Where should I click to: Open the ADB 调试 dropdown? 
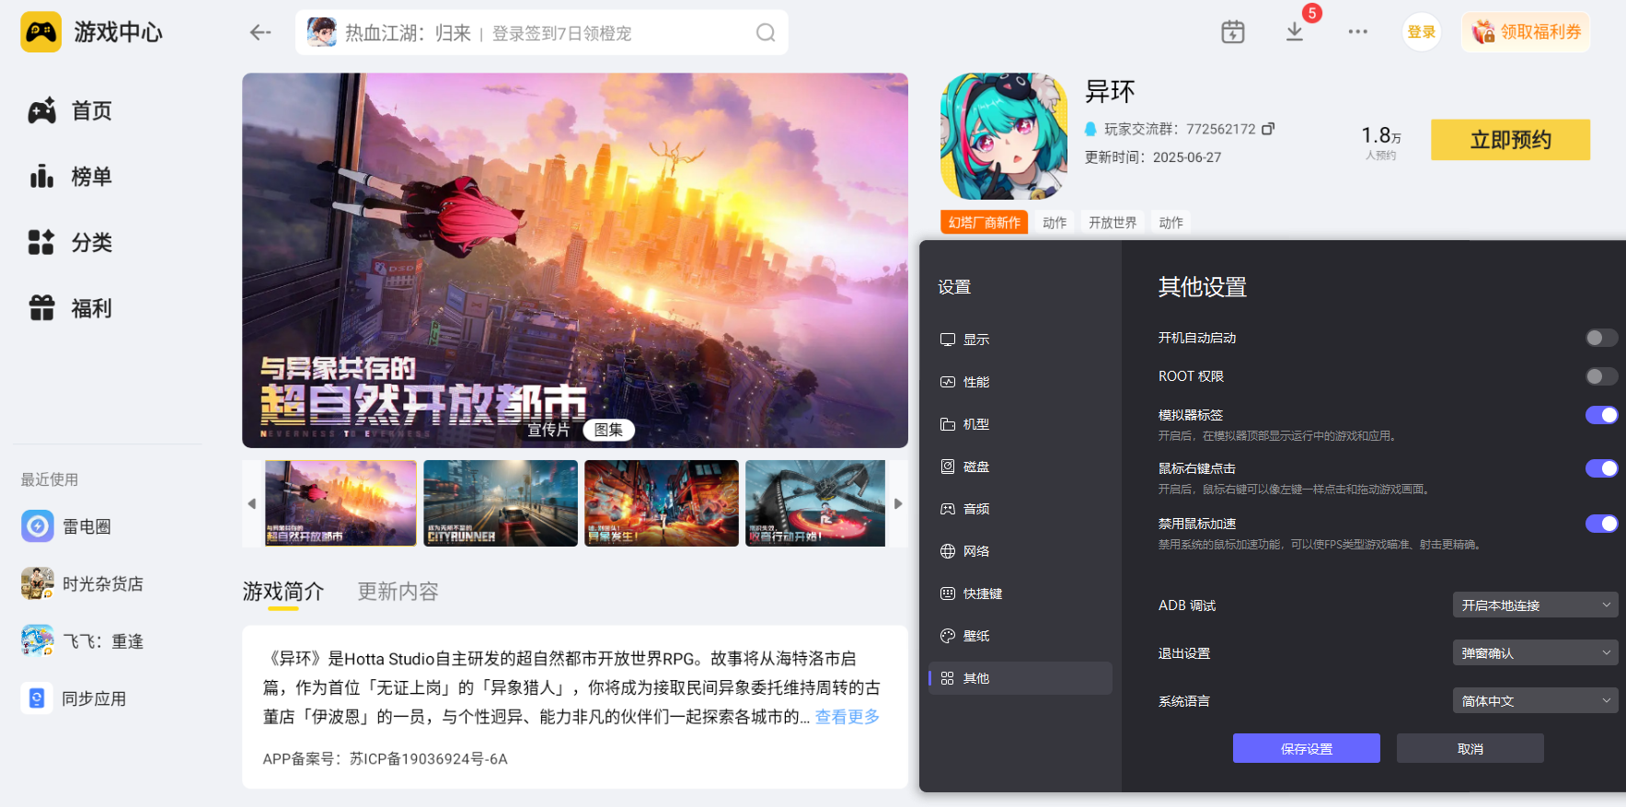tap(1535, 605)
